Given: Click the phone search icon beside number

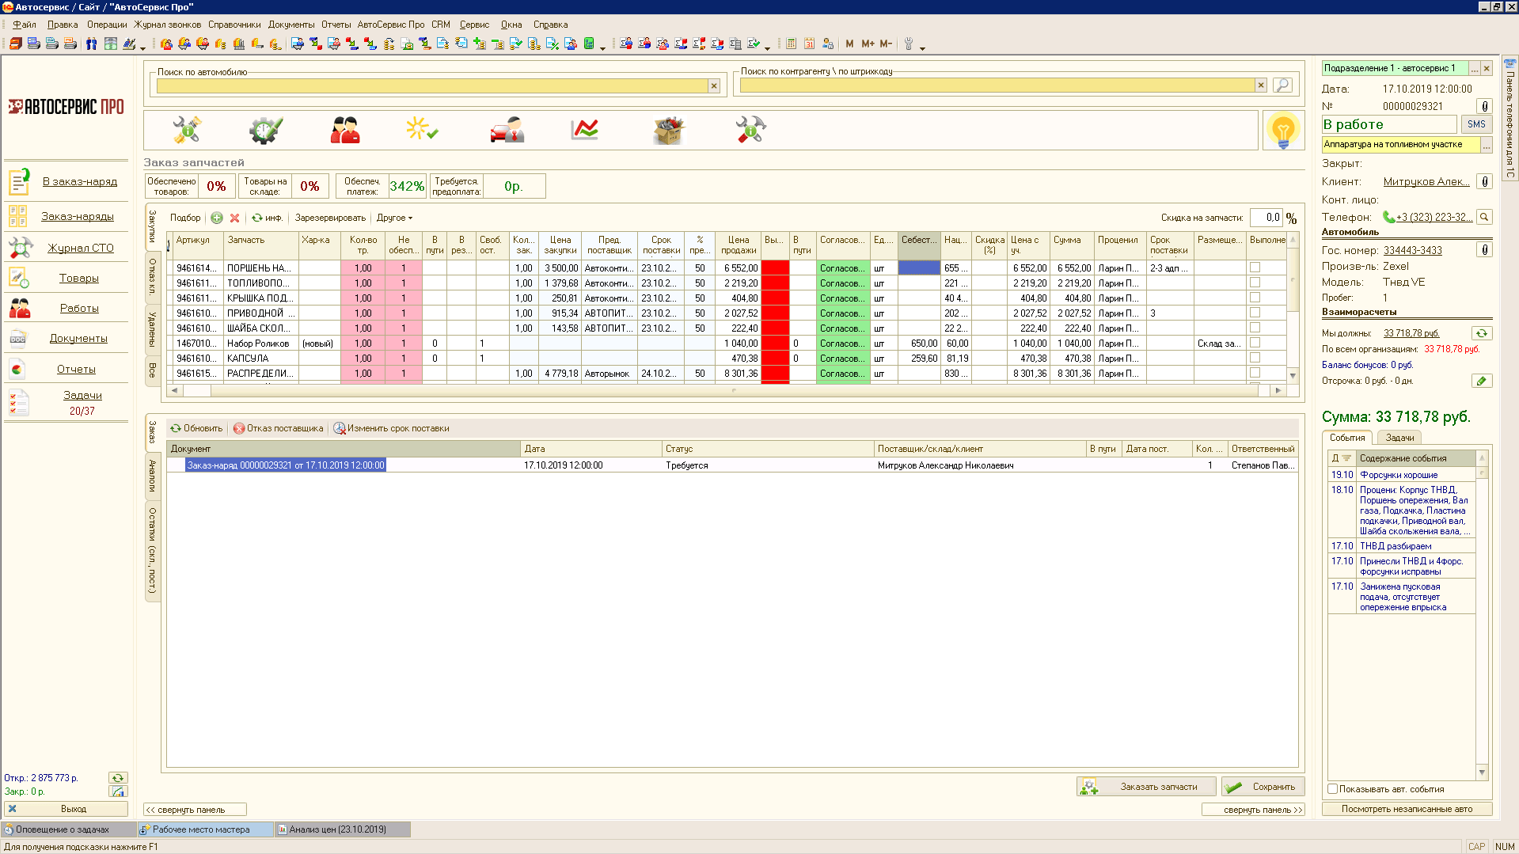Looking at the screenshot, I should (1484, 217).
